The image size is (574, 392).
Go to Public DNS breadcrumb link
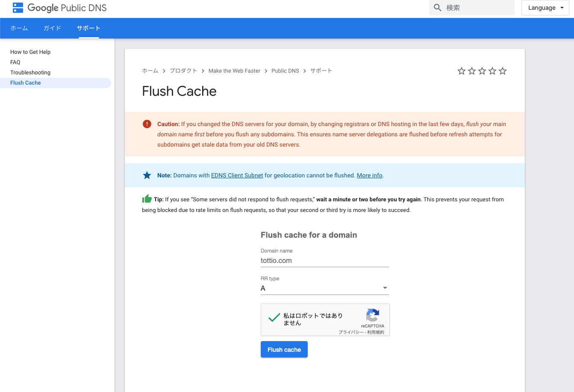click(x=285, y=71)
